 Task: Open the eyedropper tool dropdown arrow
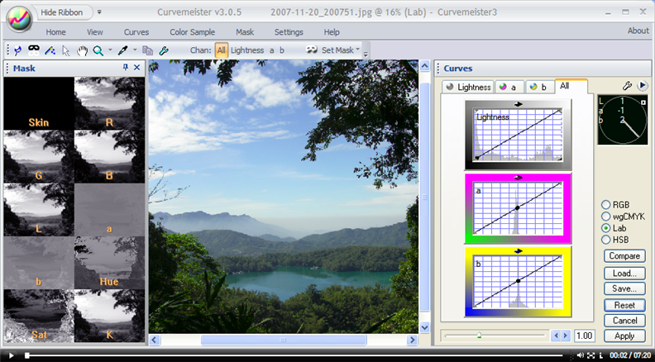tap(135, 50)
